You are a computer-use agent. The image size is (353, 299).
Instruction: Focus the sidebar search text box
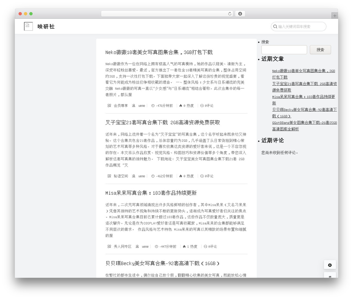284,50
